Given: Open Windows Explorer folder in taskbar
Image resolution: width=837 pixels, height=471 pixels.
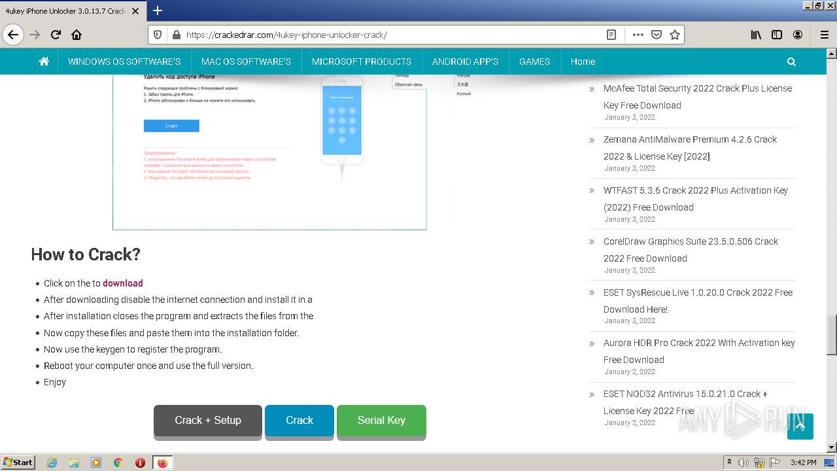Looking at the screenshot, I should [x=74, y=462].
